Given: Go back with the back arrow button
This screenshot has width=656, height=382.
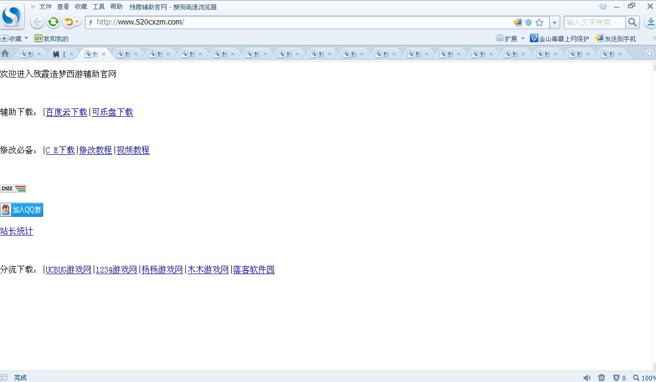Looking at the screenshot, I should point(37,22).
